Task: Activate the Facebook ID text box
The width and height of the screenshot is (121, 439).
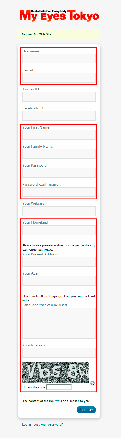Action: (x=59, y=116)
